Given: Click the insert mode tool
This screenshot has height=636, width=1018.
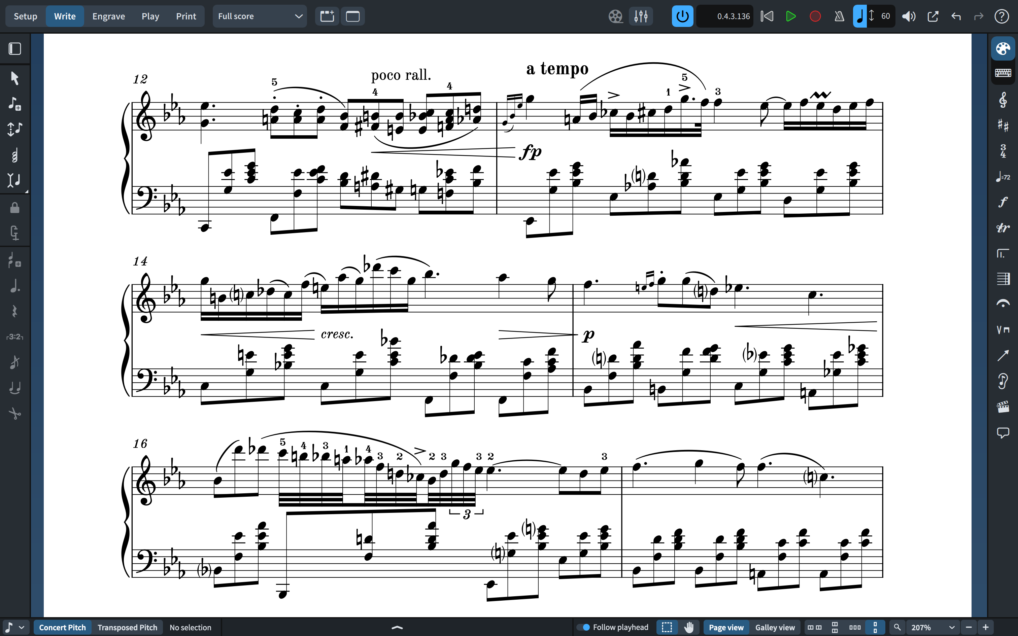Looking at the screenshot, I should pyautogui.click(x=15, y=180).
